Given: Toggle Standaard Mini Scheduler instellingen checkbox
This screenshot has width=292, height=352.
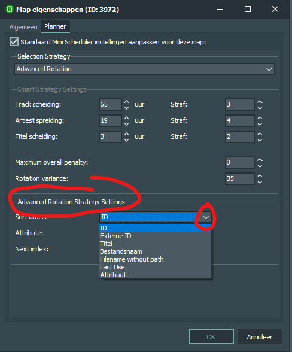Looking at the screenshot, I should coord(14,42).
